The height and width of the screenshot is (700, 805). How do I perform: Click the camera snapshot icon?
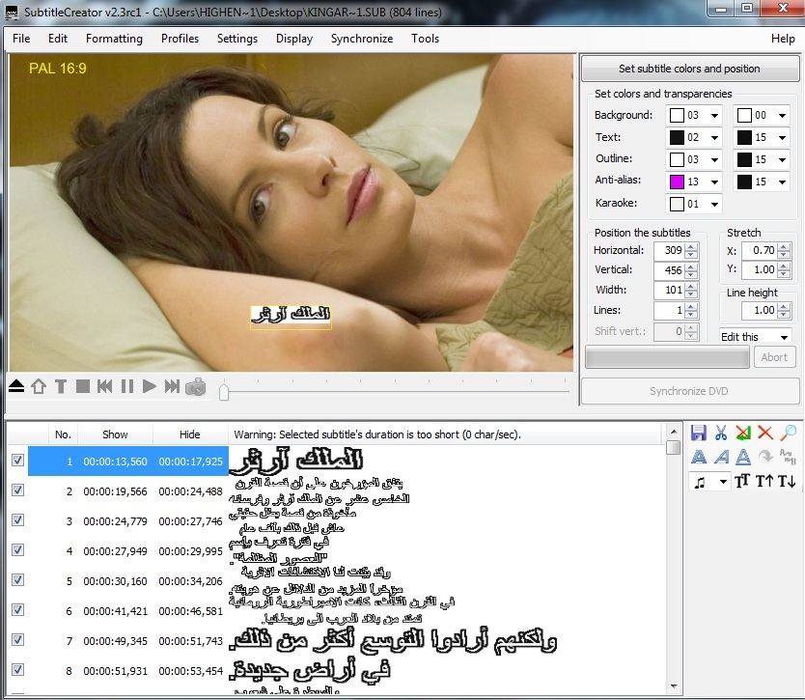[x=195, y=386]
